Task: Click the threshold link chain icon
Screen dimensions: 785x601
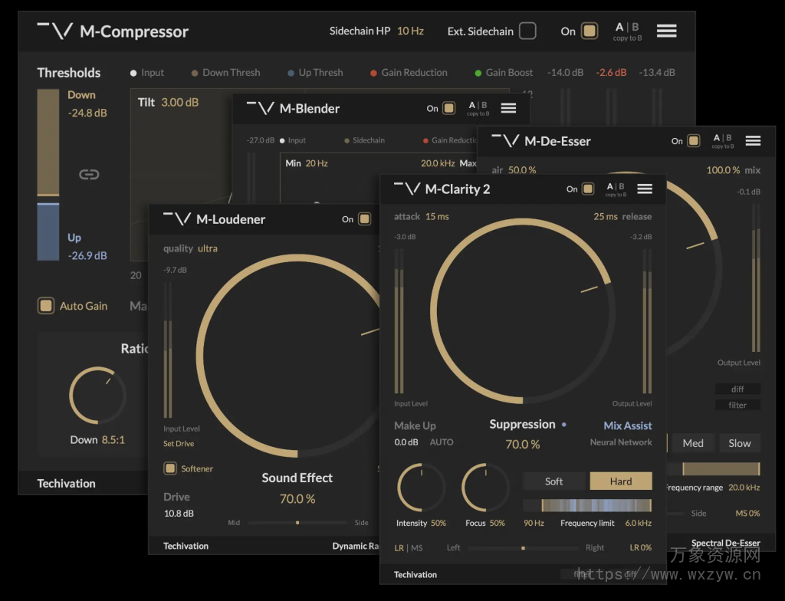Action: click(89, 175)
